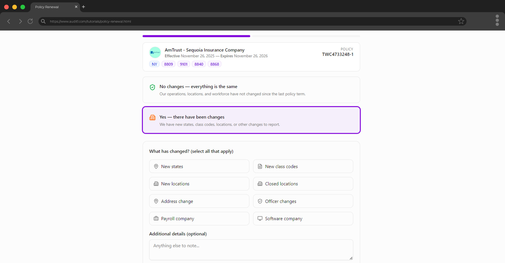505x263 pixels.
Task: Open a new browser tab
Action: (x=83, y=7)
